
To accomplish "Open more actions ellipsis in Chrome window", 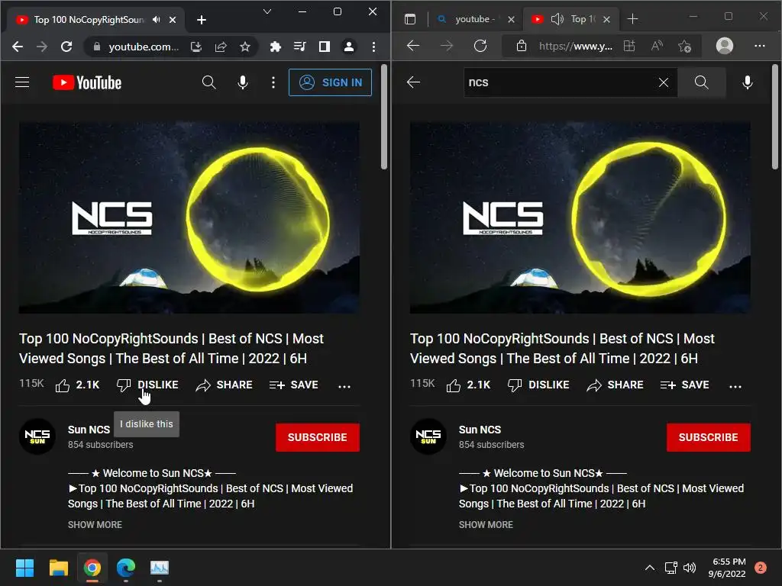I will pos(344,385).
